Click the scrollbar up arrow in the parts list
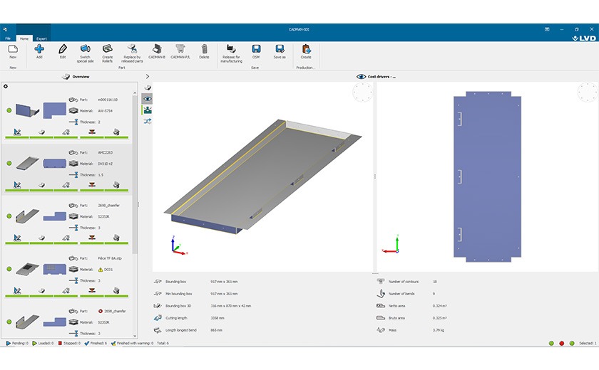The image size is (599, 370). tap(135, 92)
